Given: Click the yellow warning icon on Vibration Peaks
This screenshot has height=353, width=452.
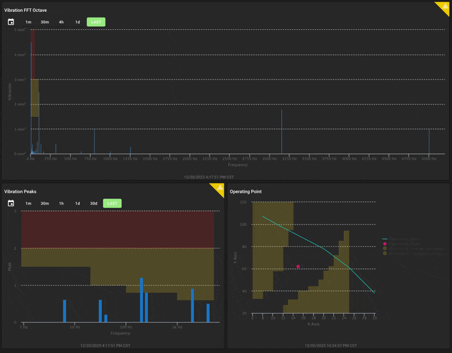Looking at the screenshot, I should pyautogui.click(x=220, y=188).
